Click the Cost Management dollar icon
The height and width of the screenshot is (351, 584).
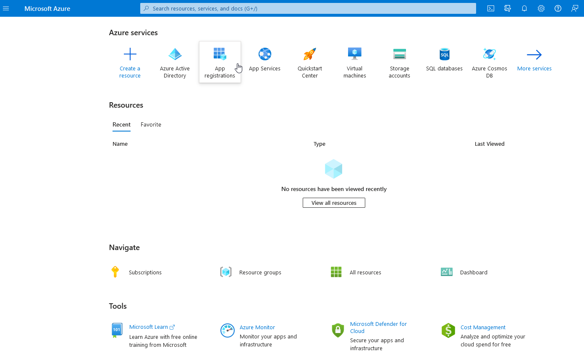click(x=448, y=330)
